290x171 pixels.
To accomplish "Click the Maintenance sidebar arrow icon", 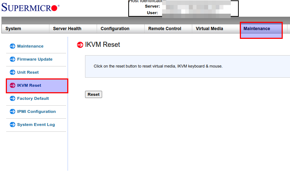I will click(x=12, y=46).
